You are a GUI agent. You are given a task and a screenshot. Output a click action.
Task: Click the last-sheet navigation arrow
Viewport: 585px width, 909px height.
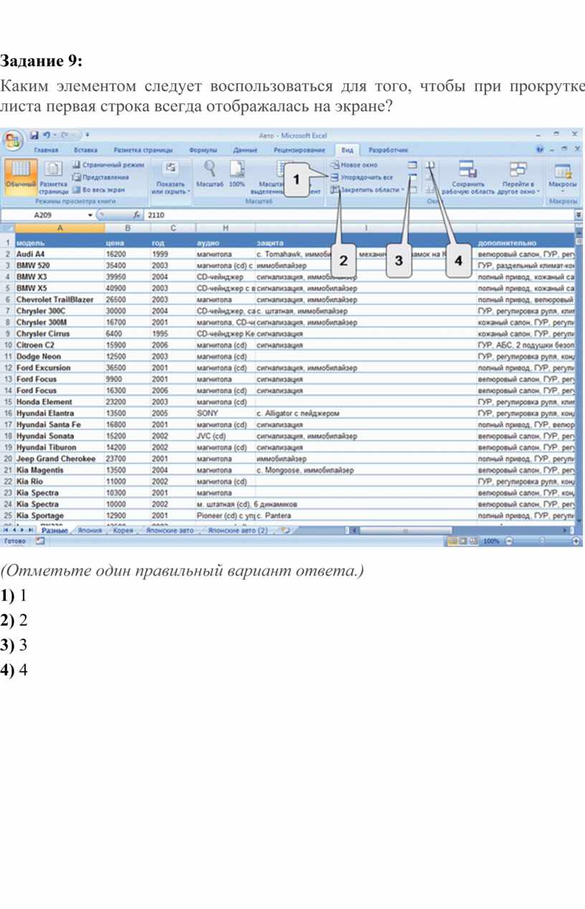[x=31, y=530]
